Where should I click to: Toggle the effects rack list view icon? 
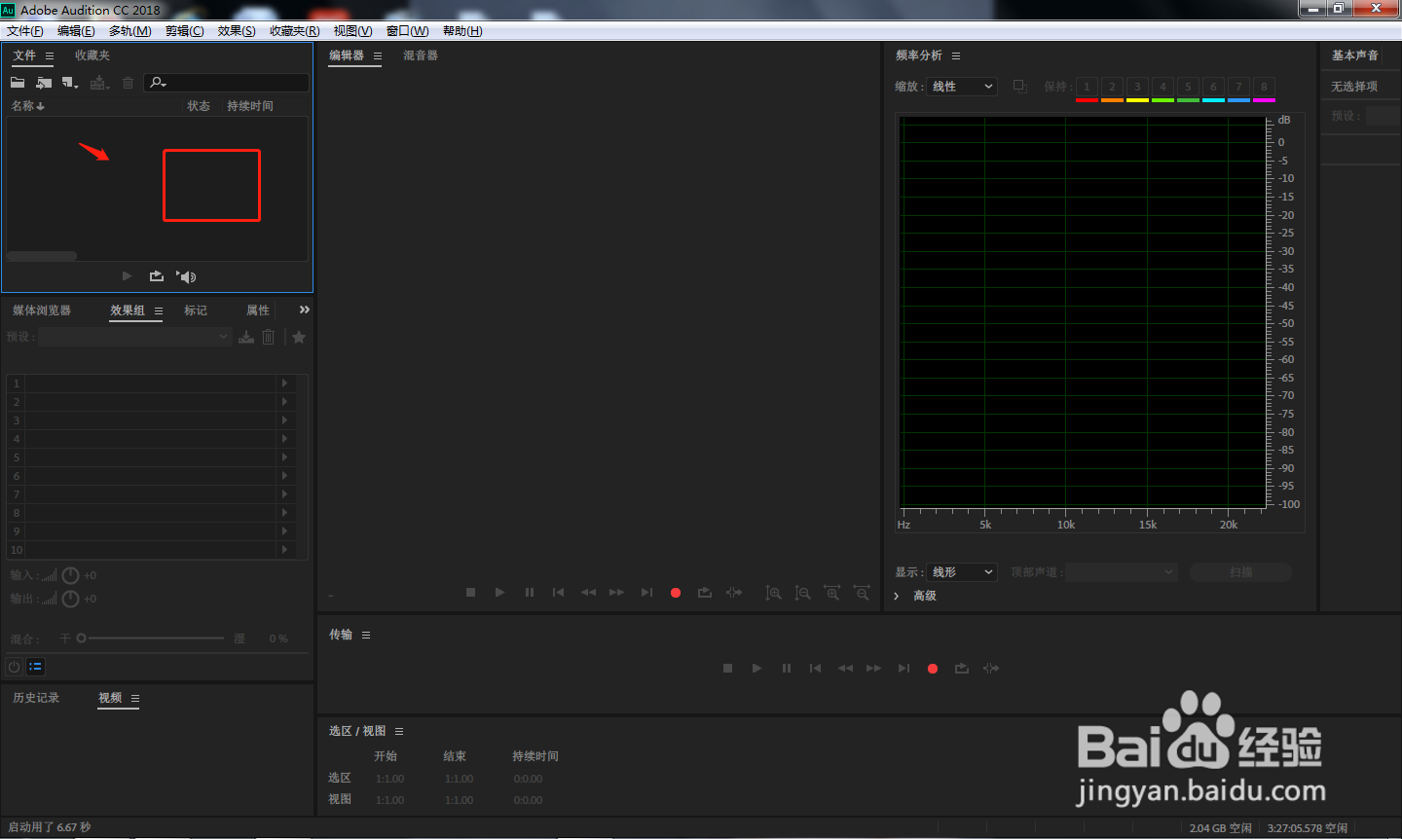pos(35,667)
